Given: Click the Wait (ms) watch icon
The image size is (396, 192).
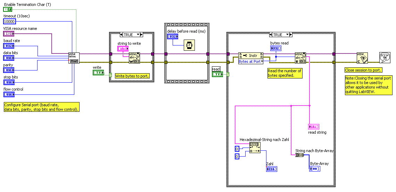Looking at the screenshot, I should pos(189,45).
